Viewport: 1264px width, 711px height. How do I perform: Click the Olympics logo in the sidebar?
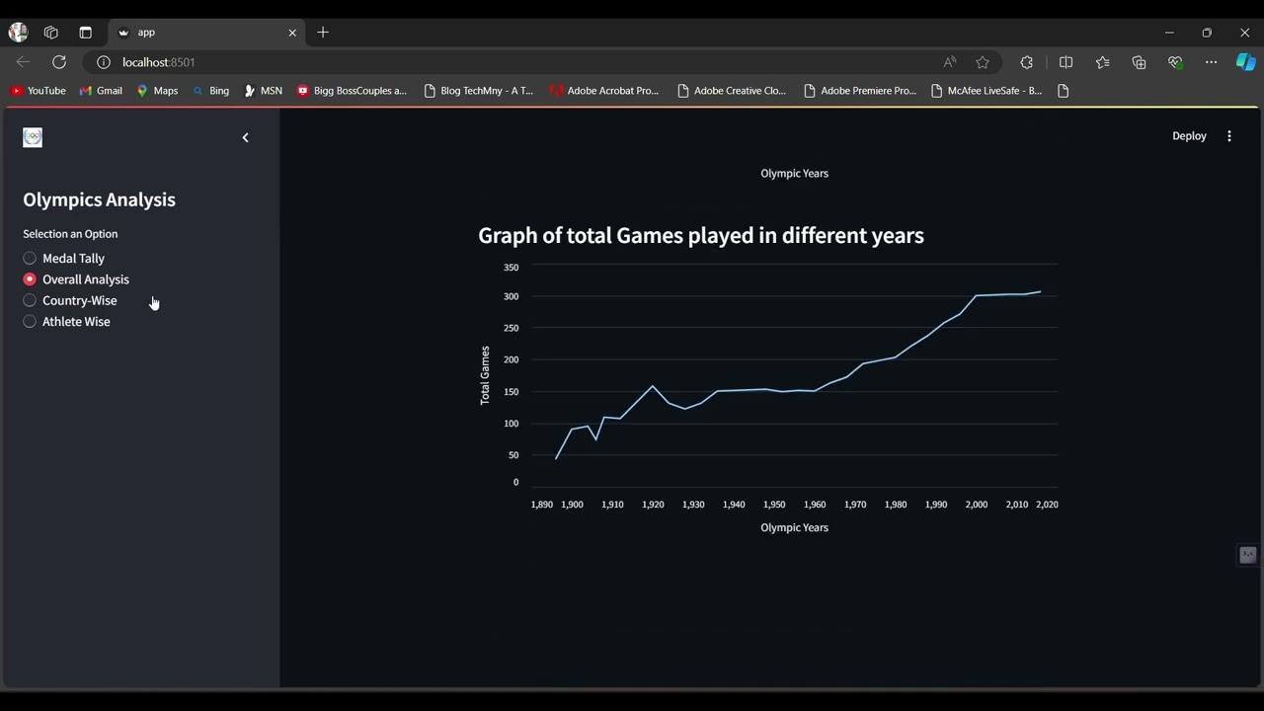[33, 137]
